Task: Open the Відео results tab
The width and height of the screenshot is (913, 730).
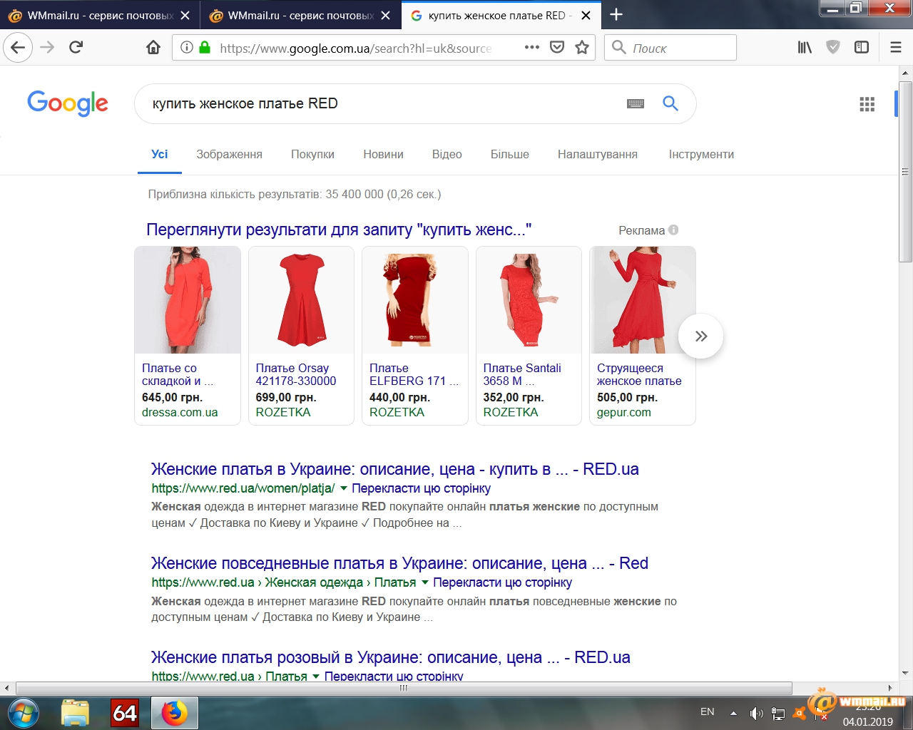Action: (x=447, y=154)
